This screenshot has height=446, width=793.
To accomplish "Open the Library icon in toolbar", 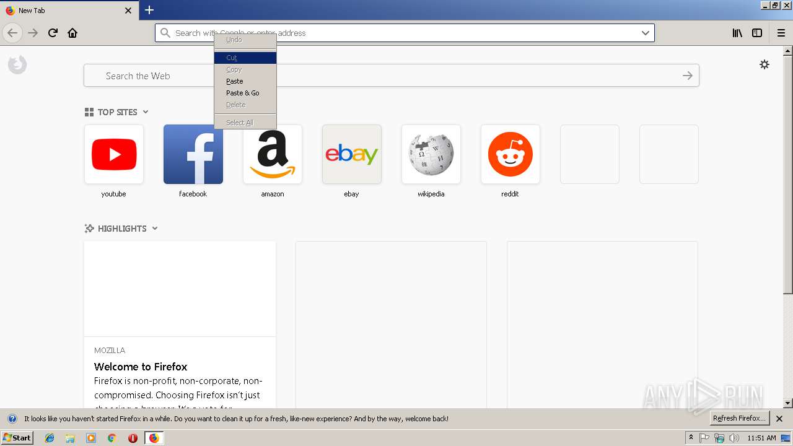I will [x=737, y=33].
